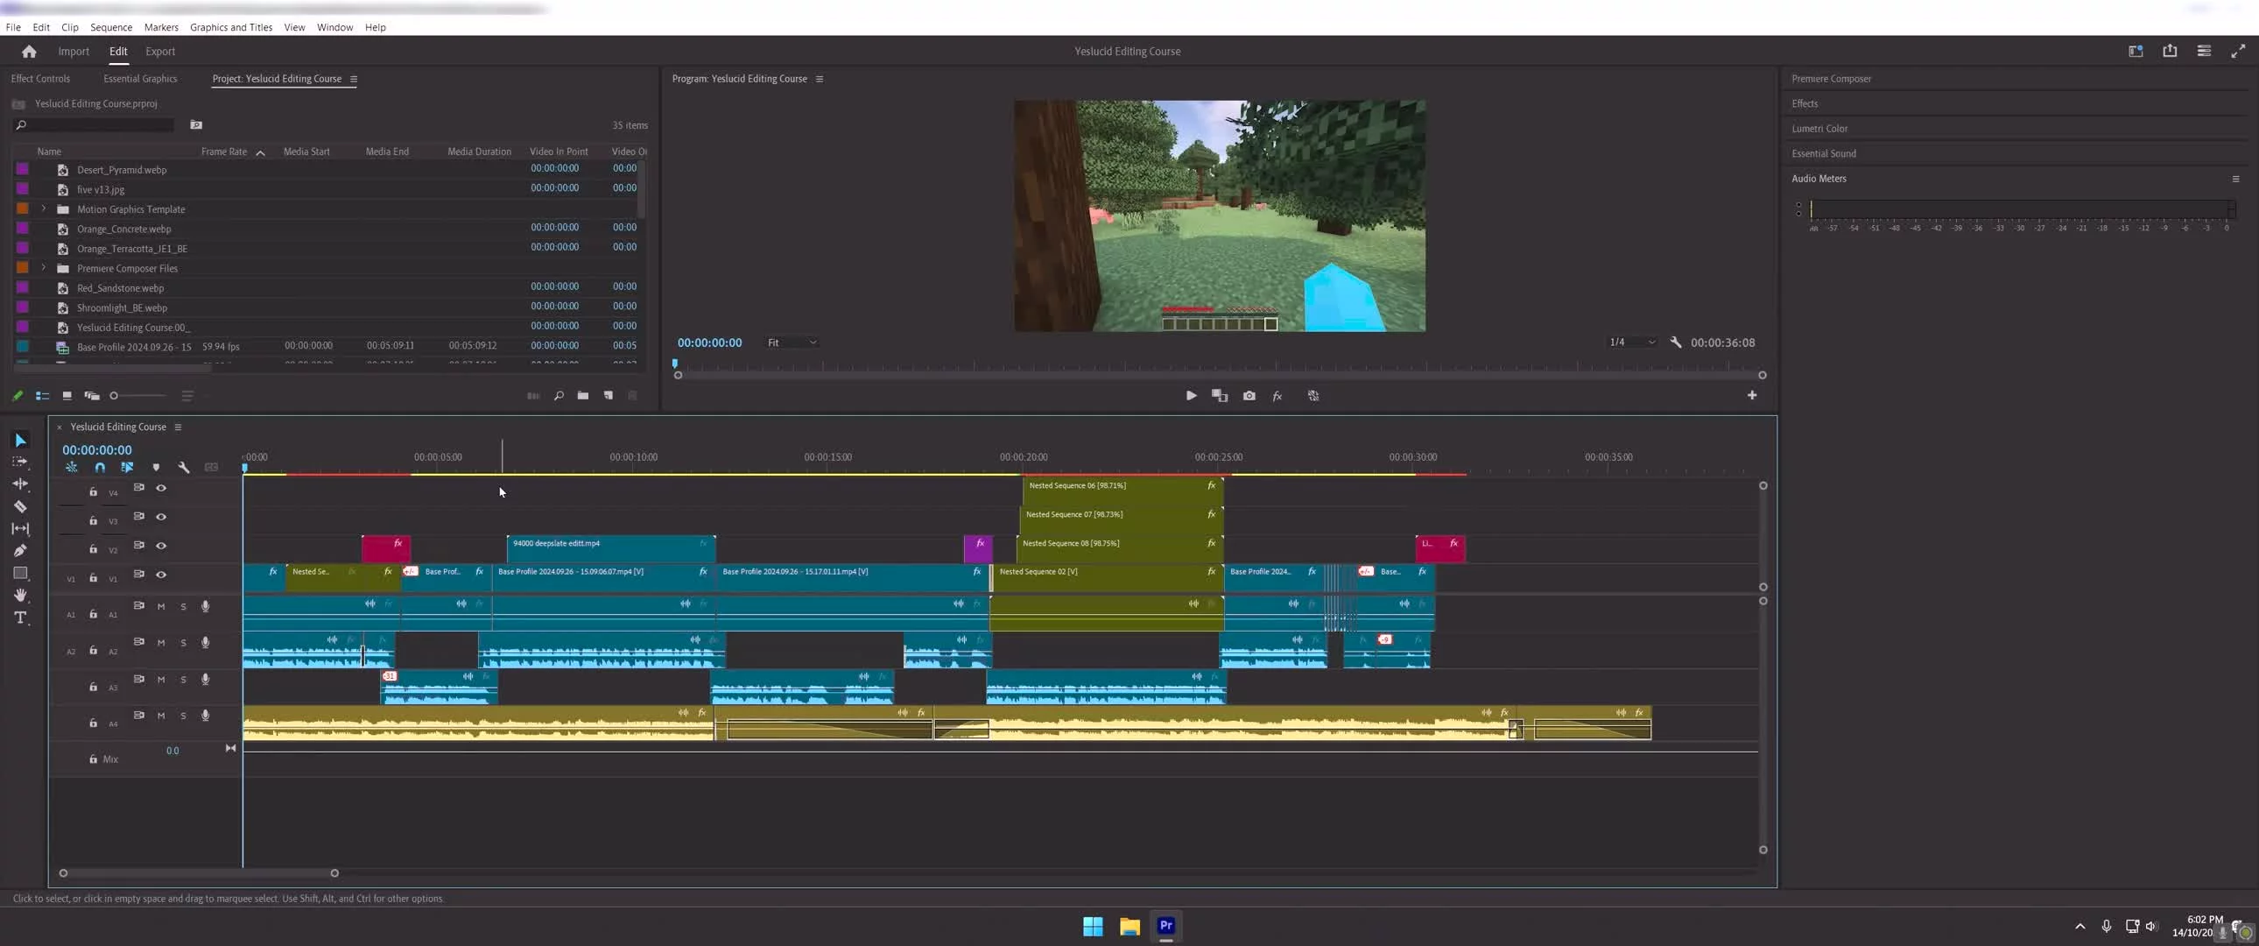This screenshot has width=2259, height=946.
Task: Click the Export Frame camera icon
Action: [x=1249, y=396]
